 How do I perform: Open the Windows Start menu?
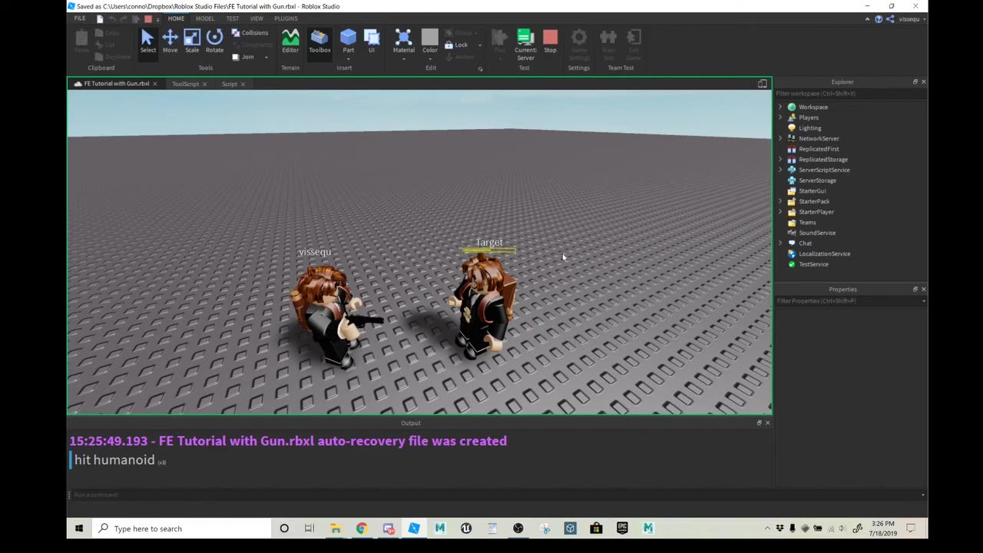tap(79, 528)
